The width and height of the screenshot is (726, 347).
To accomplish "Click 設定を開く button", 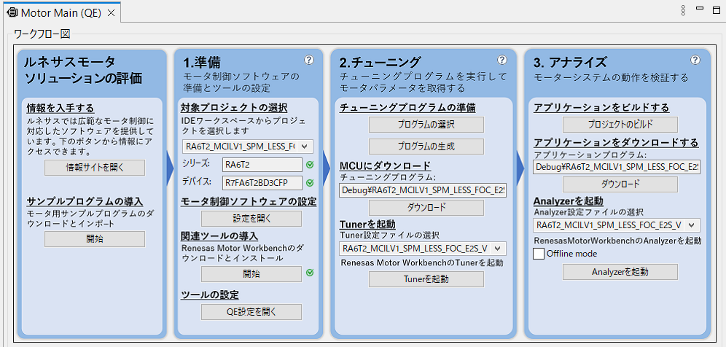I will [x=251, y=219].
